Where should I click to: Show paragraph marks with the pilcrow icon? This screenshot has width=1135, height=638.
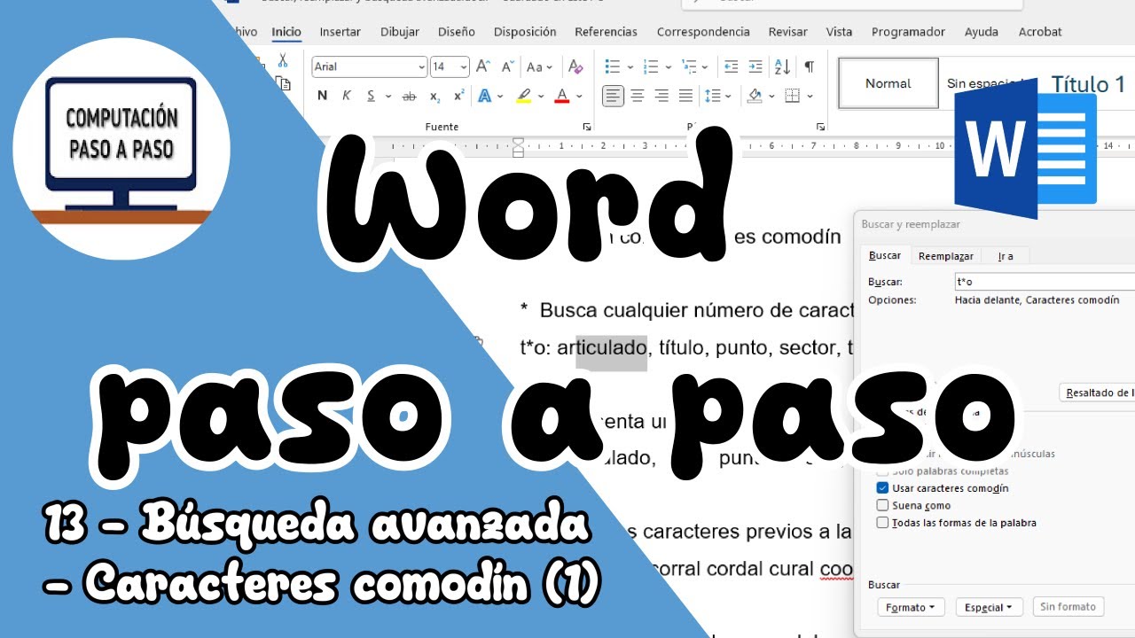(x=809, y=66)
